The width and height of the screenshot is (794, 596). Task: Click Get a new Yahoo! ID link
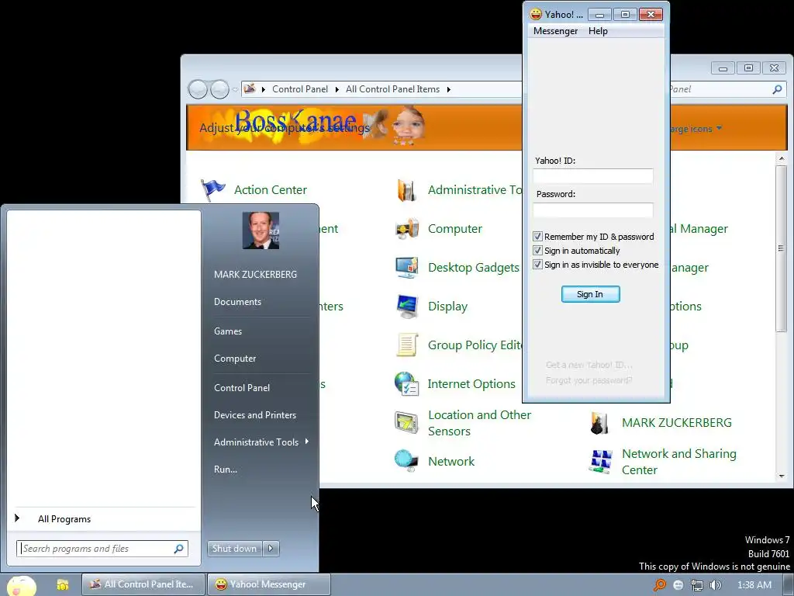point(589,365)
